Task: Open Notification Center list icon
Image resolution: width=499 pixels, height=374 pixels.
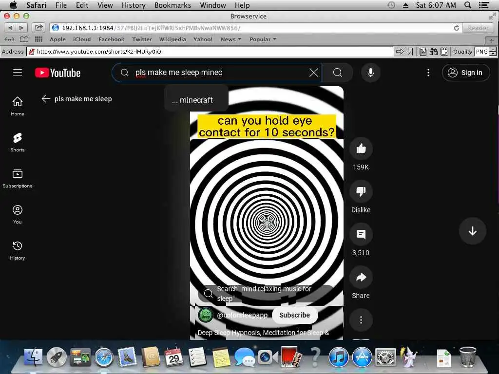Action: click(484, 5)
